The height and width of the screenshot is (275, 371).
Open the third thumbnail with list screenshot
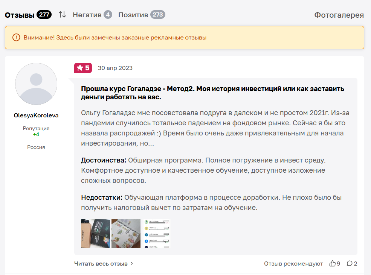coord(156,234)
